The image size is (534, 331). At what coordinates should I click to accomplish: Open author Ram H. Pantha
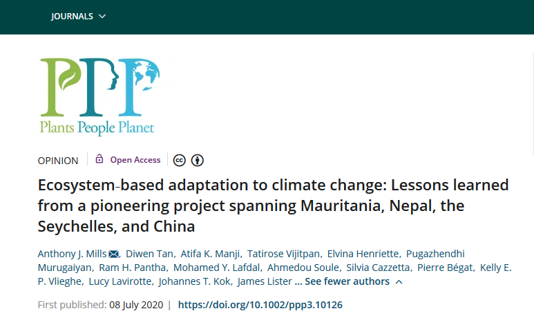(x=132, y=268)
